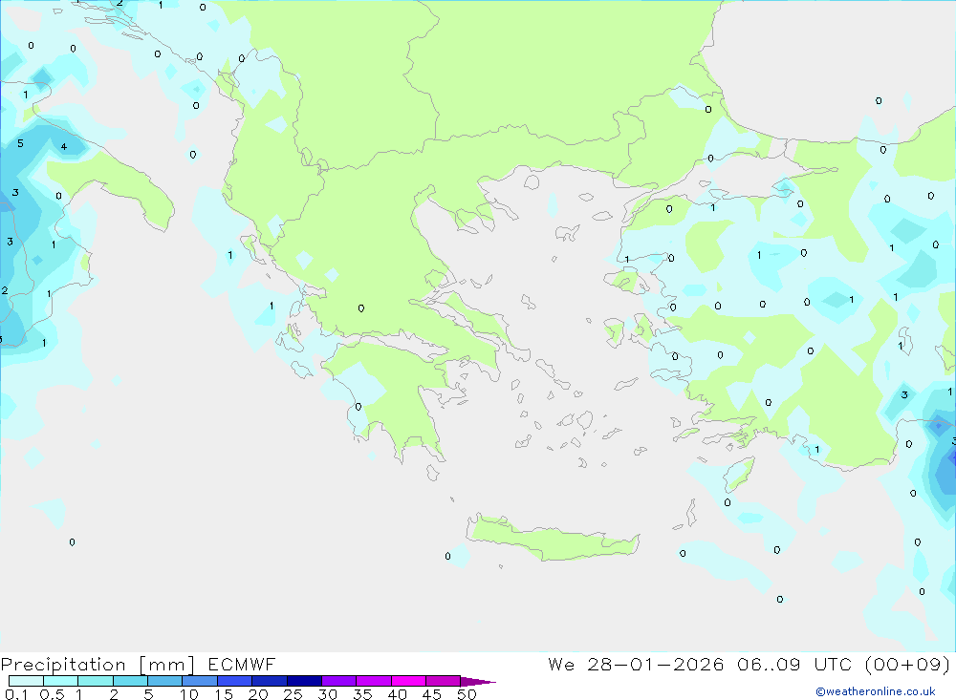Click the "10" legend scale label
This screenshot has height=700, width=956.
pos(189,694)
